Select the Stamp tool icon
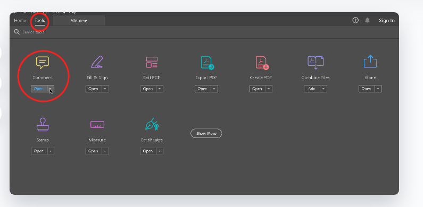This screenshot has height=207, width=423. tap(43, 125)
